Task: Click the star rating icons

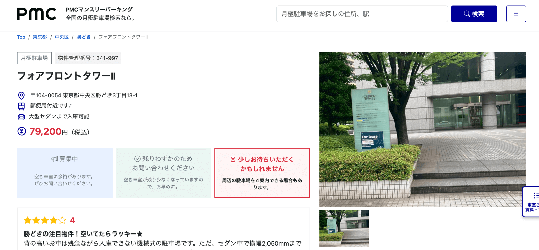Action: tap(45, 220)
